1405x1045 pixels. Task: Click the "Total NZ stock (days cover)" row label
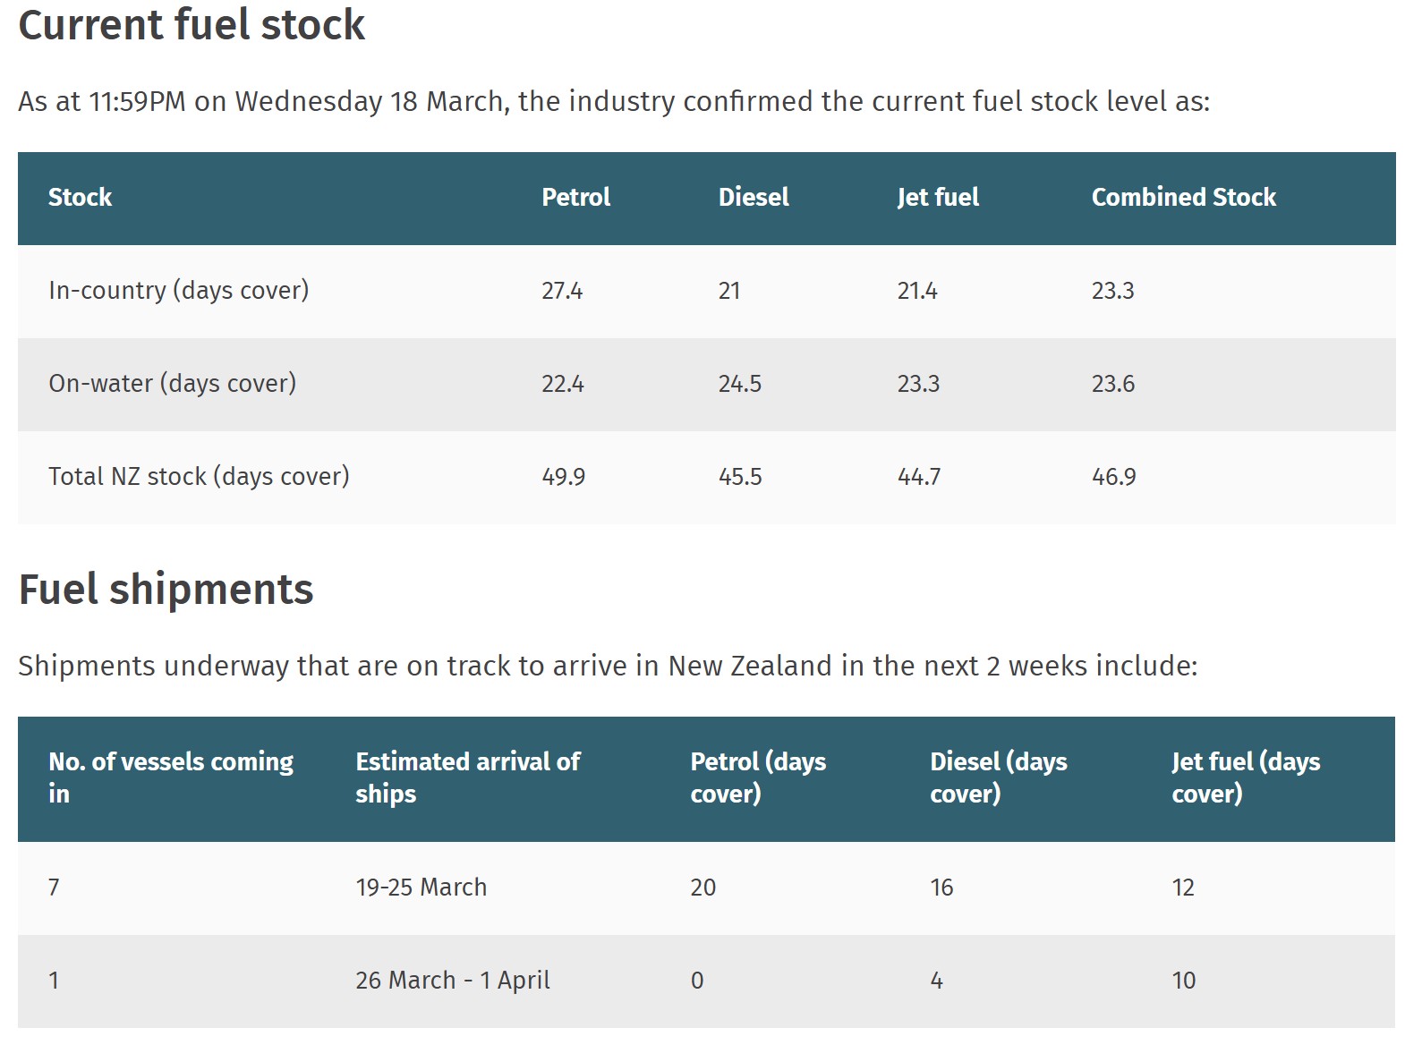pyautogui.click(x=199, y=477)
